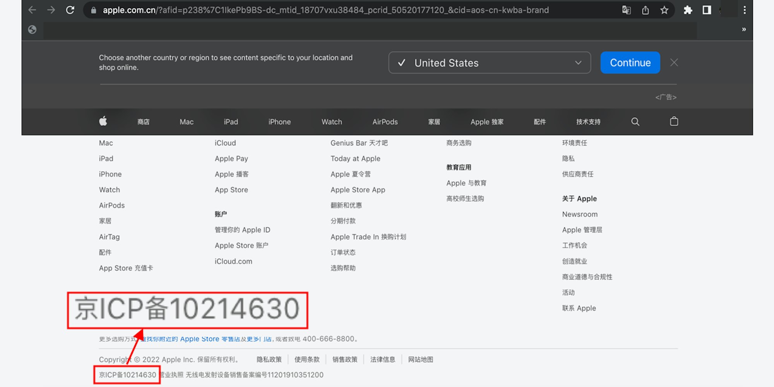This screenshot has height=387, width=774.
Task: Open Watch in the navigation bar
Action: pyautogui.click(x=332, y=122)
